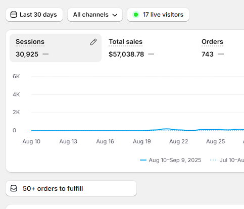Click the chart line peak near Aug 21

(166, 129)
